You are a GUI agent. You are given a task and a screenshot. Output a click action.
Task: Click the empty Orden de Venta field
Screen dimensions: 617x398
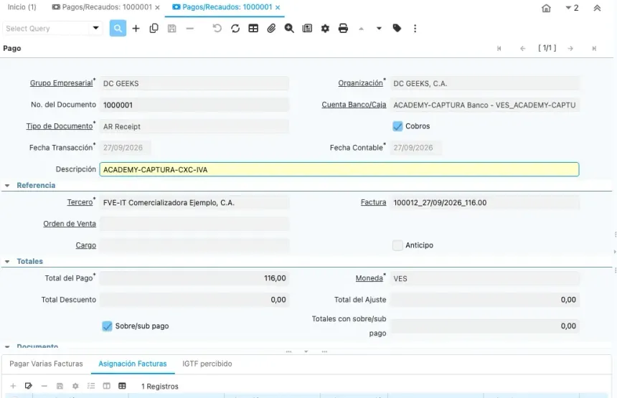[x=194, y=224]
